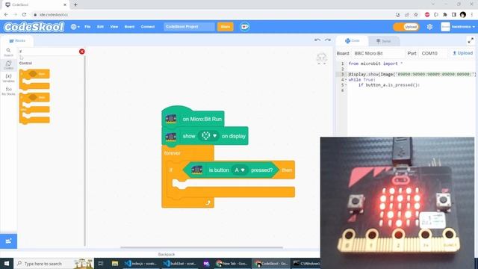Screen dimensions: 478x269
Task: Open the language globe menu
Action: 75,27
